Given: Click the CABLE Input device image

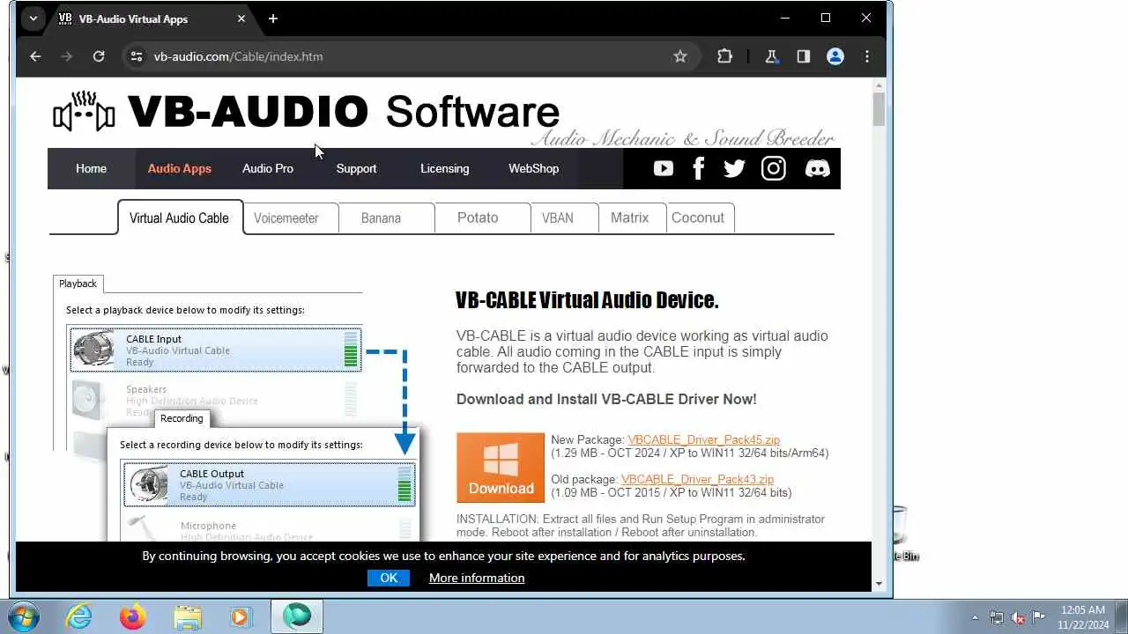Looking at the screenshot, I should click(93, 350).
